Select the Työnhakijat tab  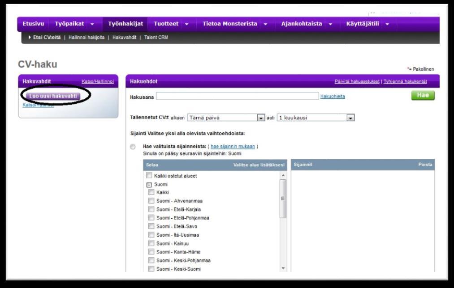(125, 24)
